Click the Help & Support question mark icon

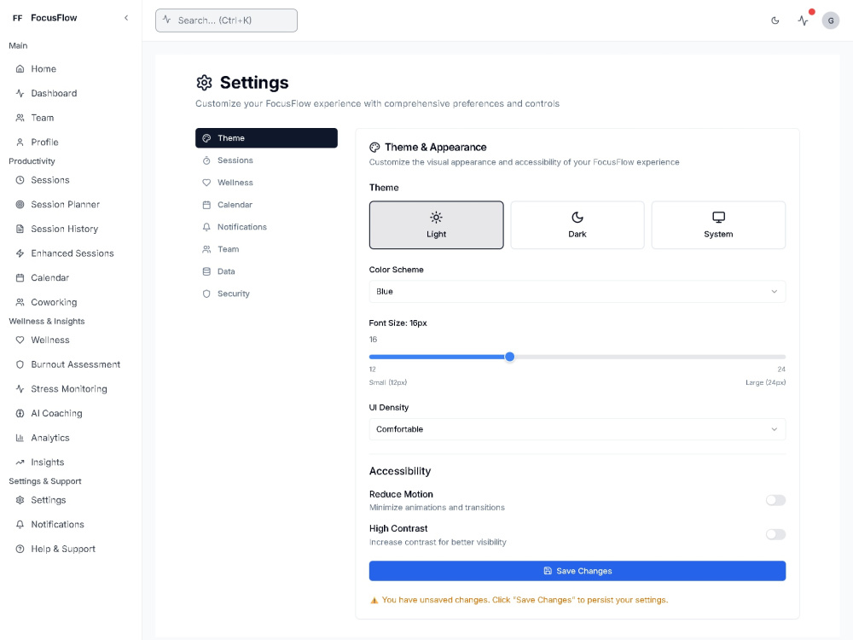click(x=20, y=549)
